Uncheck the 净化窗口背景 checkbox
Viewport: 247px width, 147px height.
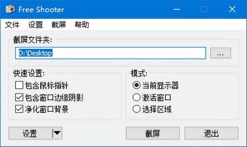[x=19, y=109]
